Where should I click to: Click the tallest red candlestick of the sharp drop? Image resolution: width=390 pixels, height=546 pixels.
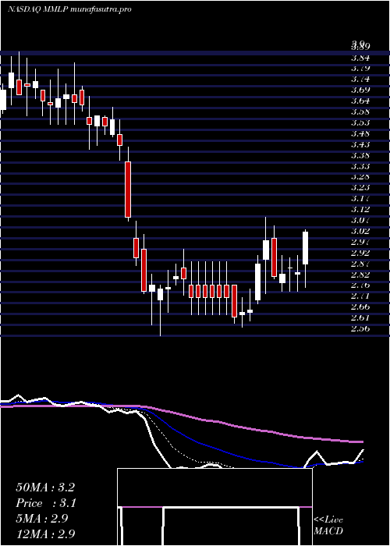[128, 190]
